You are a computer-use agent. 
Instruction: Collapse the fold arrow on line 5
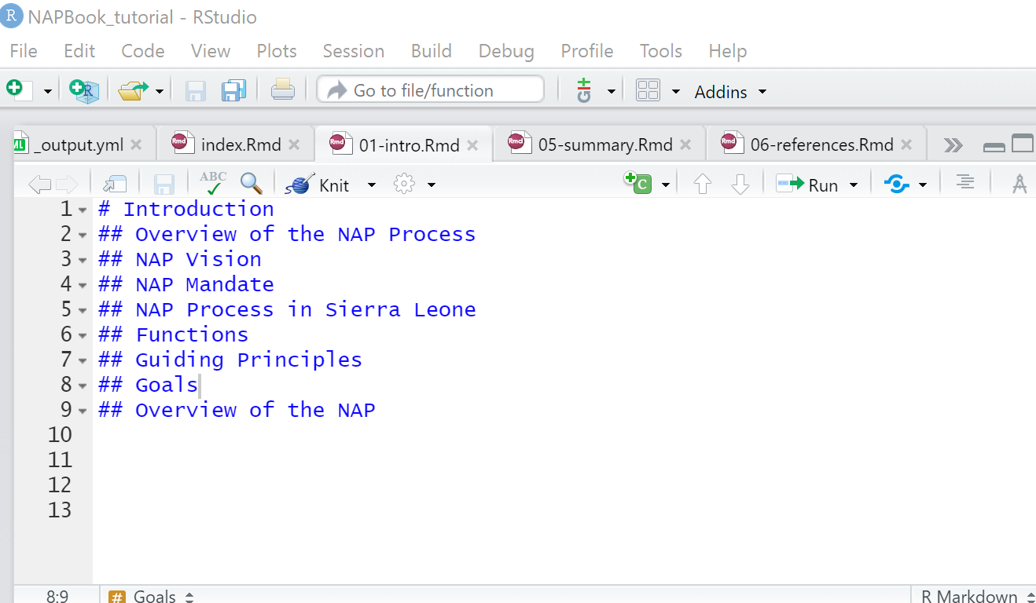click(83, 310)
